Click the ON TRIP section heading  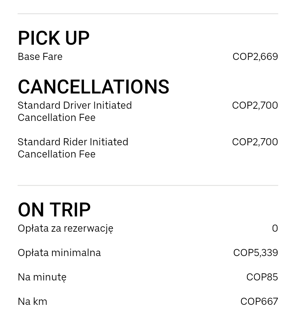tap(54, 210)
